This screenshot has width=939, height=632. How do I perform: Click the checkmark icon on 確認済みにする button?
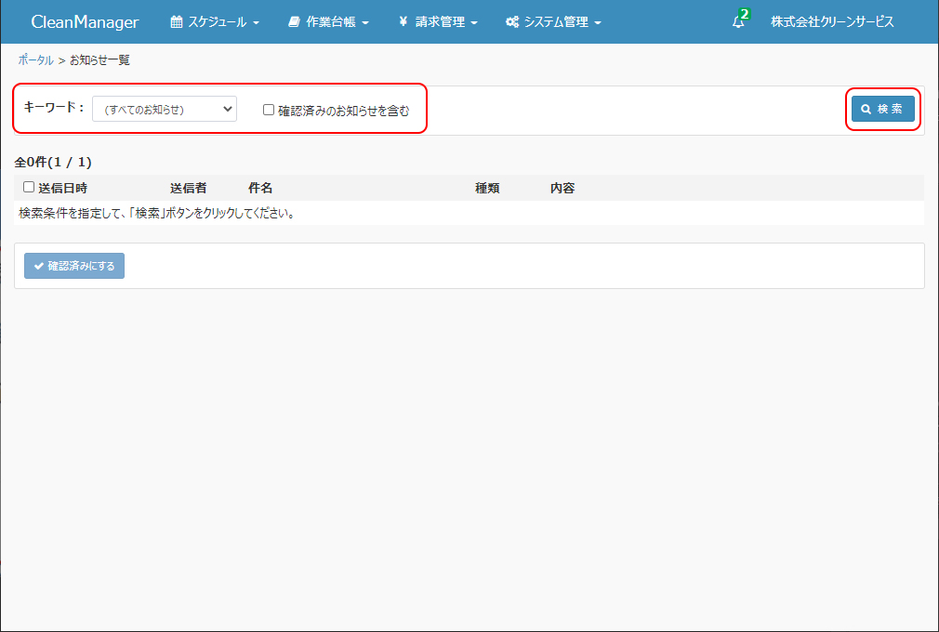coord(39,266)
